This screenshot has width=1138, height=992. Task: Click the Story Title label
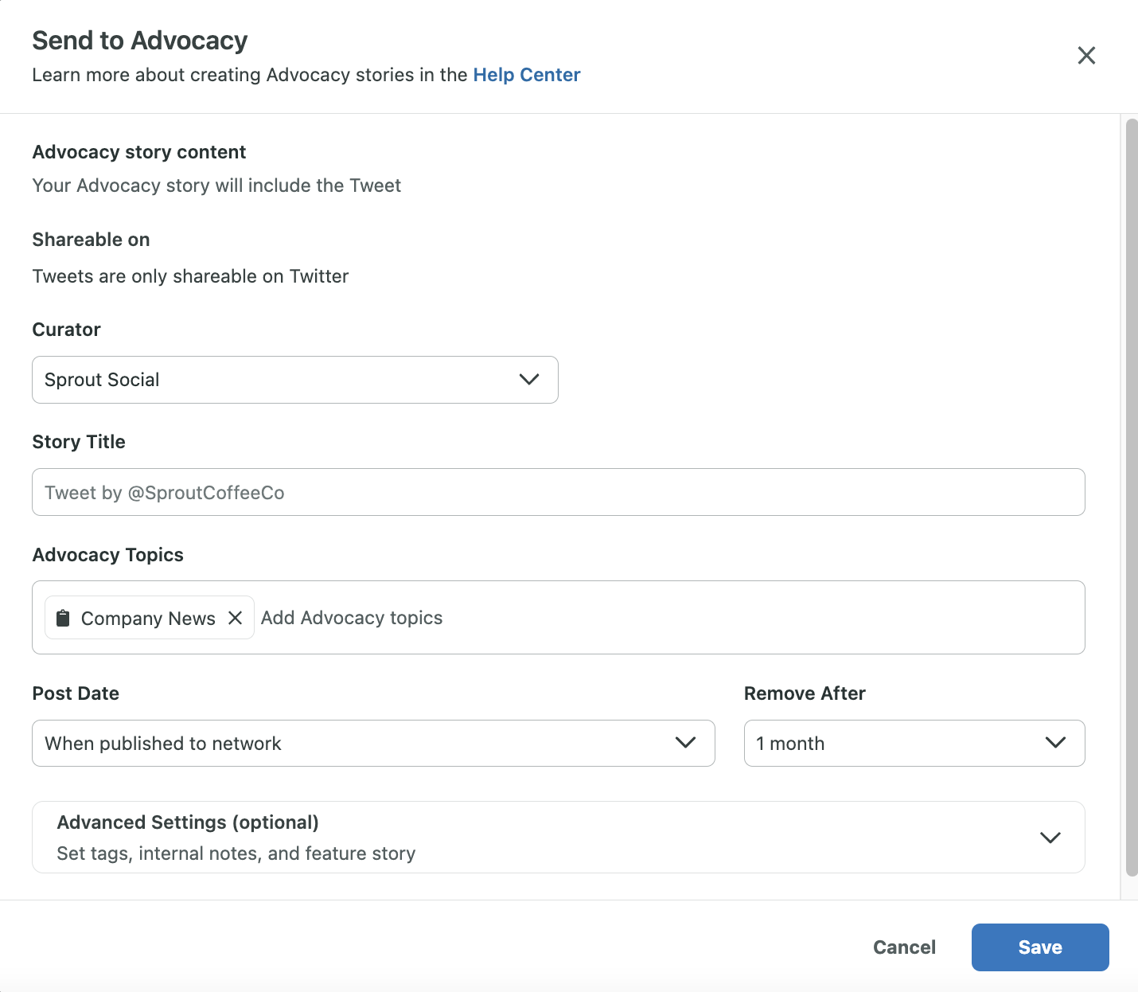click(79, 442)
